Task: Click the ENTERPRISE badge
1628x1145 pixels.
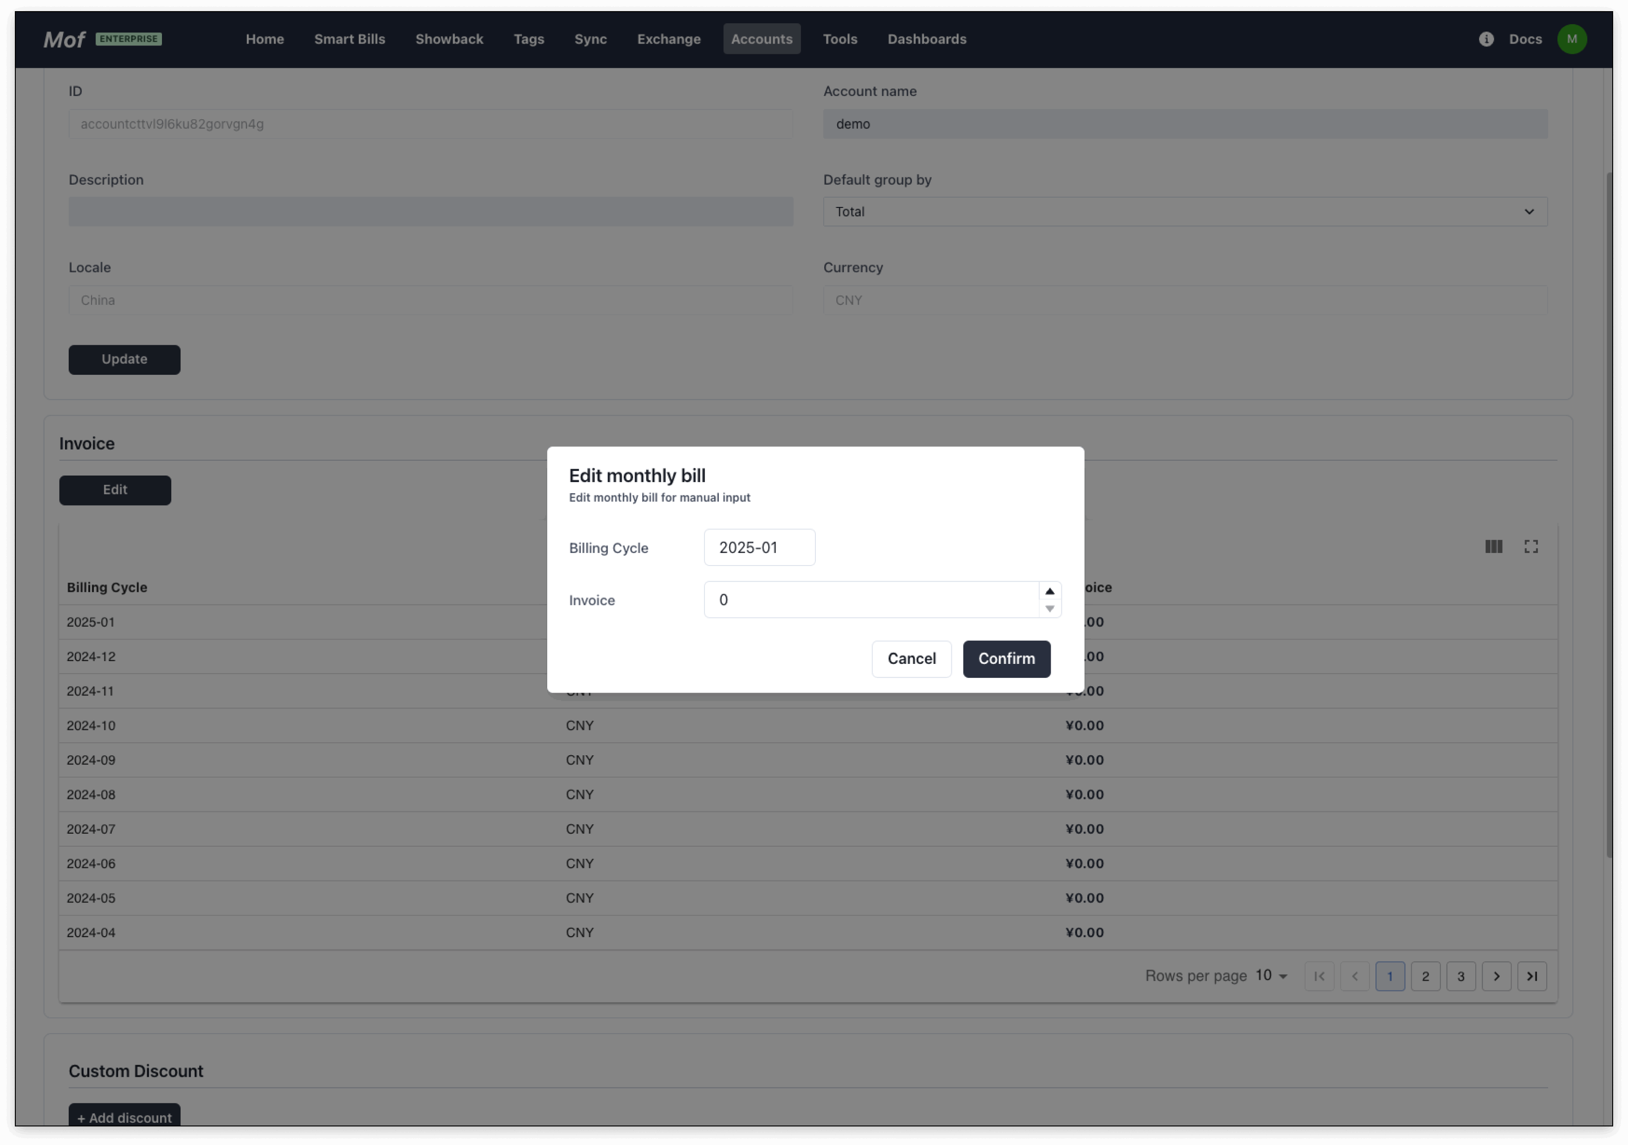Action: tap(129, 39)
